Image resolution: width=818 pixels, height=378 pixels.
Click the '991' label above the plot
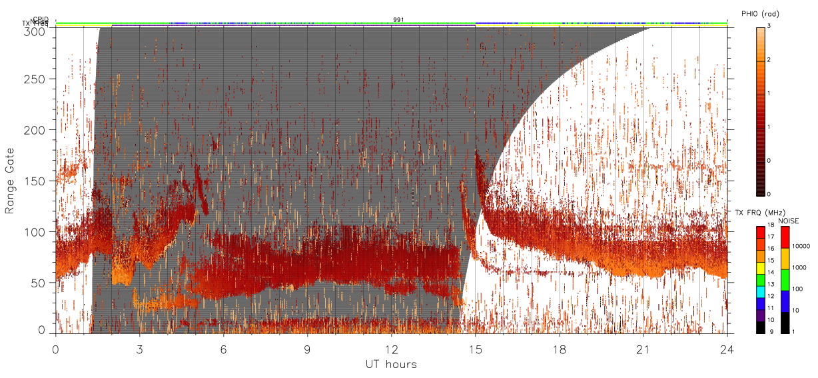(398, 19)
